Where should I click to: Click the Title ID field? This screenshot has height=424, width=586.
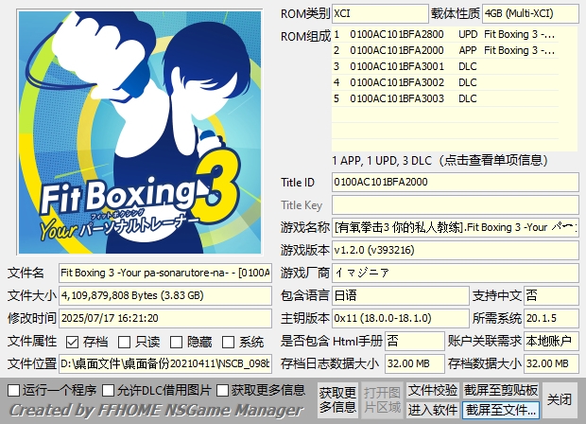(455, 182)
